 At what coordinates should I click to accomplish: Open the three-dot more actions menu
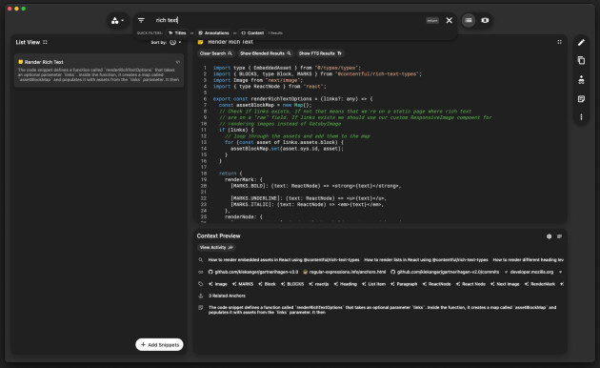(581, 117)
